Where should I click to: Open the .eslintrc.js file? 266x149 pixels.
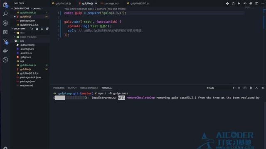tap(26, 53)
